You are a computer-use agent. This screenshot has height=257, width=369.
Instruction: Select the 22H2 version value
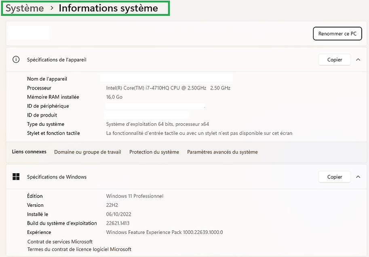(112, 205)
